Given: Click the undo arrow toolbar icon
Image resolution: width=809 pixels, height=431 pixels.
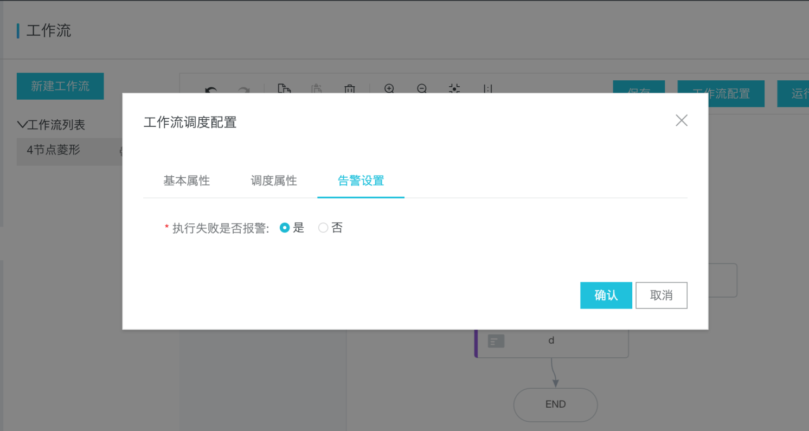Looking at the screenshot, I should [211, 90].
